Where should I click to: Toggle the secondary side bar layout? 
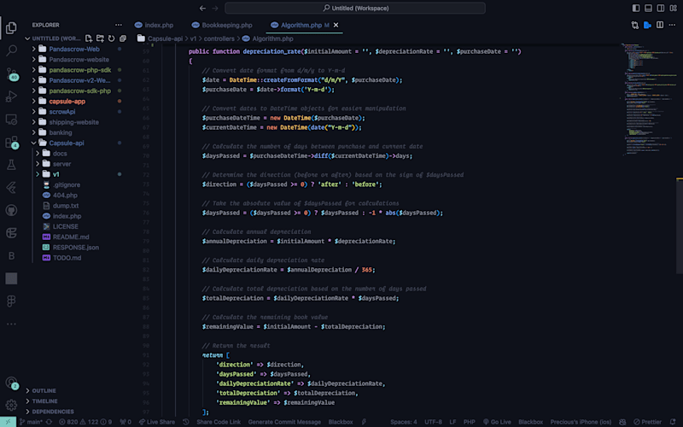tap(660, 8)
